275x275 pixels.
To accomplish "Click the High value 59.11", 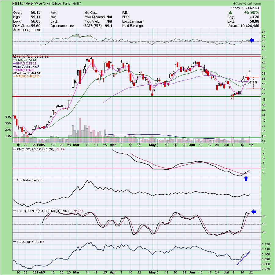I will [x=36, y=17].
